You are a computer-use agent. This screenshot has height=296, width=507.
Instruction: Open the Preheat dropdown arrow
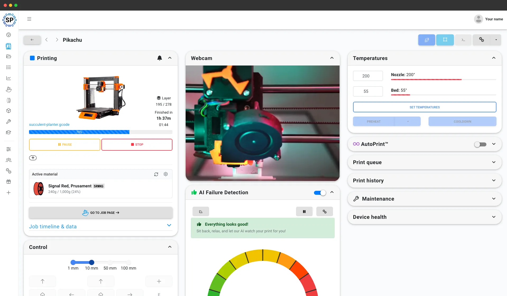408,121
